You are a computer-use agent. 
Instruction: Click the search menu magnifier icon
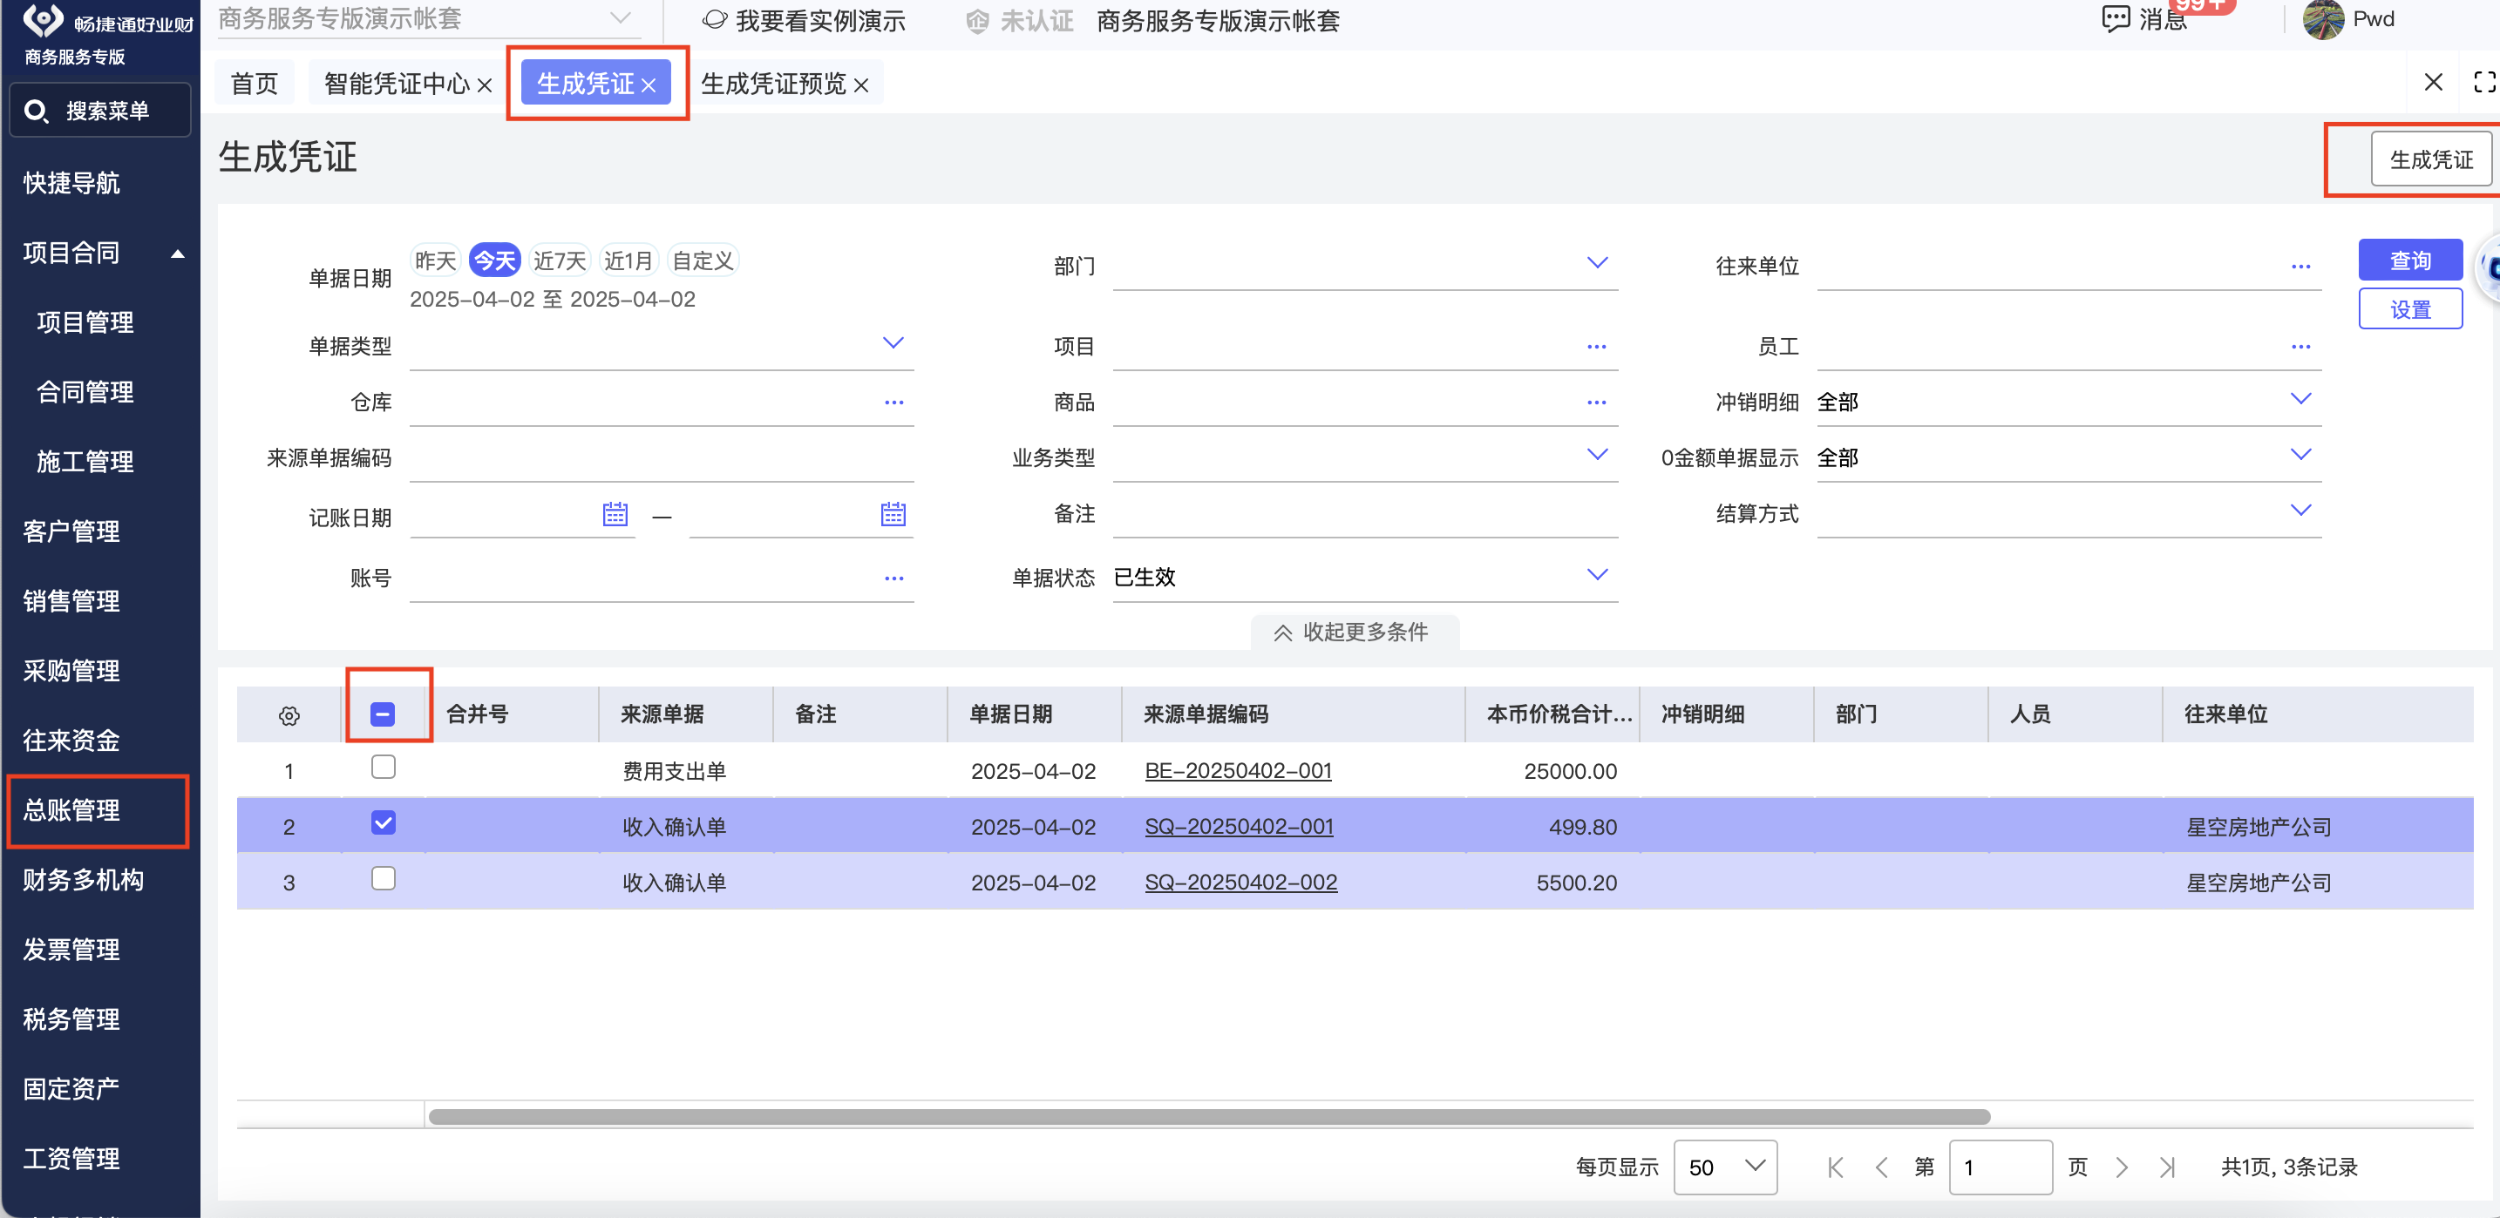(36, 112)
